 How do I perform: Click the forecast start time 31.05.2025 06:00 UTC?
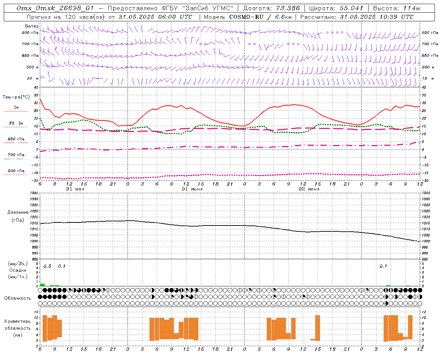click(155, 17)
